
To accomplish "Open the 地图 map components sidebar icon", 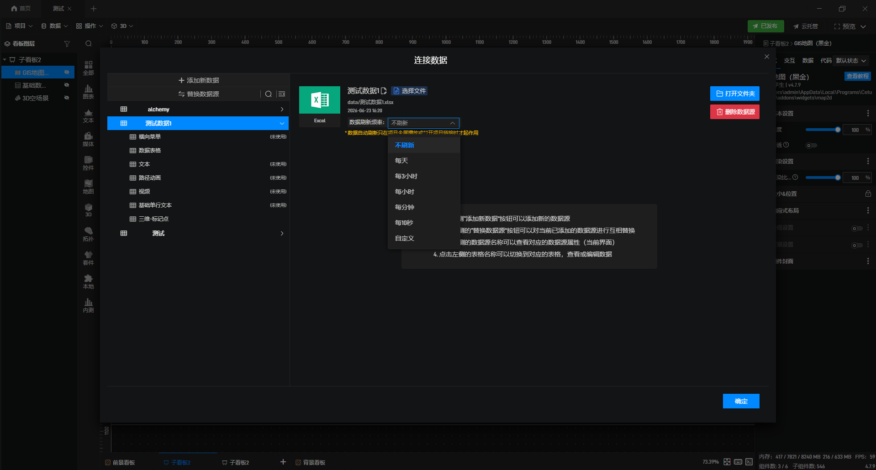I will click(x=88, y=187).
